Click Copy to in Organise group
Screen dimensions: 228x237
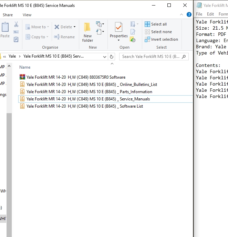(37, 37)
